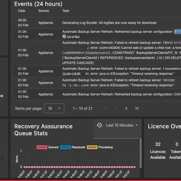Click the Task column header
181x181 pixels.
coord(66,11)
